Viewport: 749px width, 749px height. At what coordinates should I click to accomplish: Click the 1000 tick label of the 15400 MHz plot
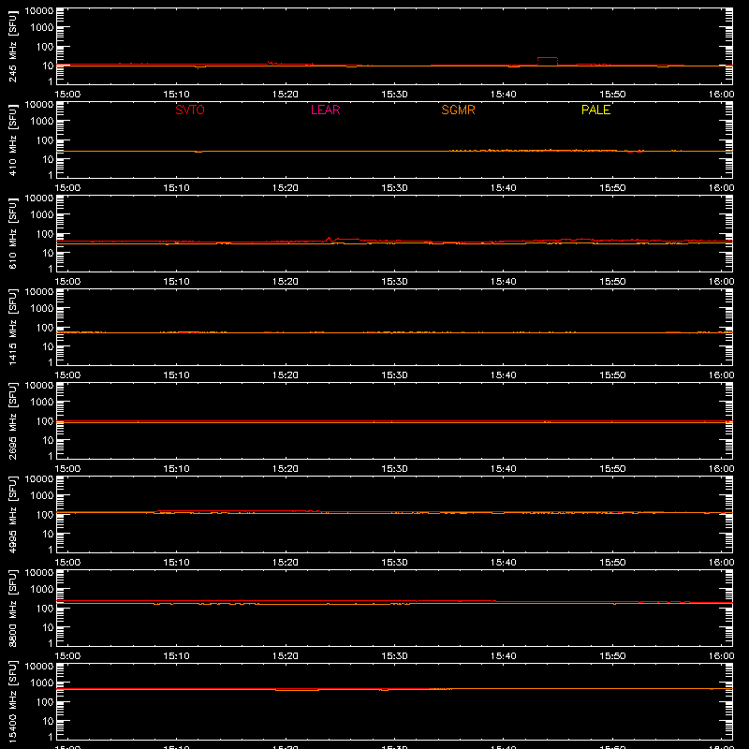[x=42, y=683]
